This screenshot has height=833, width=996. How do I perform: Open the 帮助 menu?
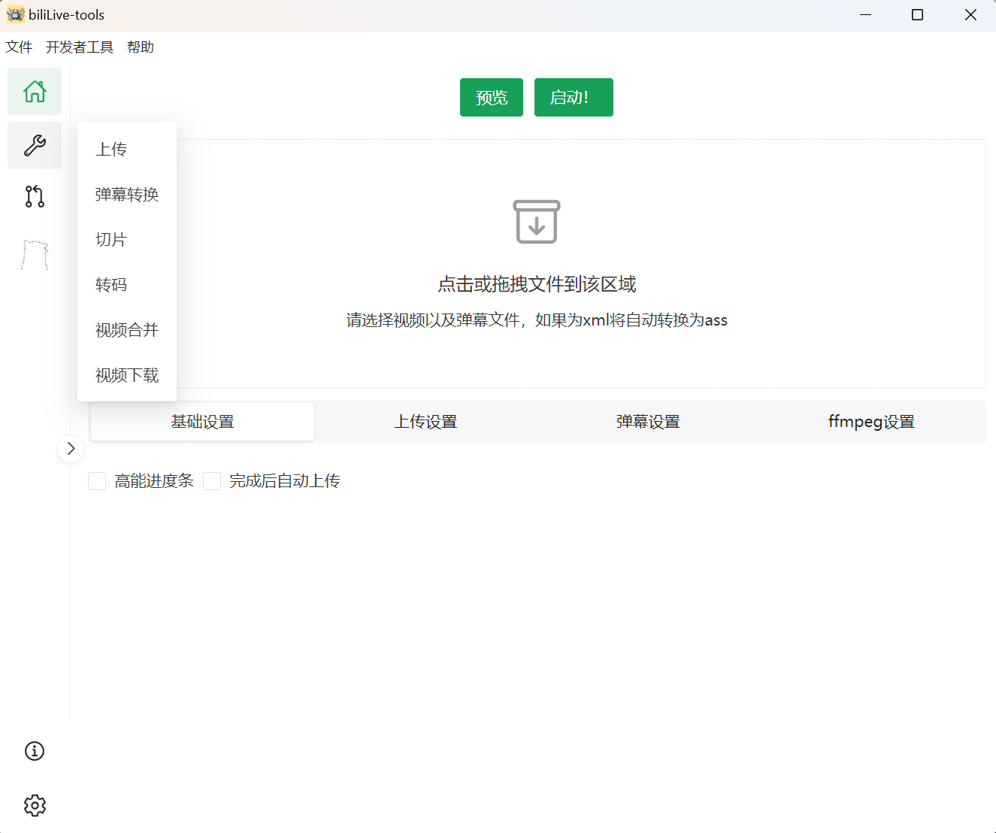141,47
